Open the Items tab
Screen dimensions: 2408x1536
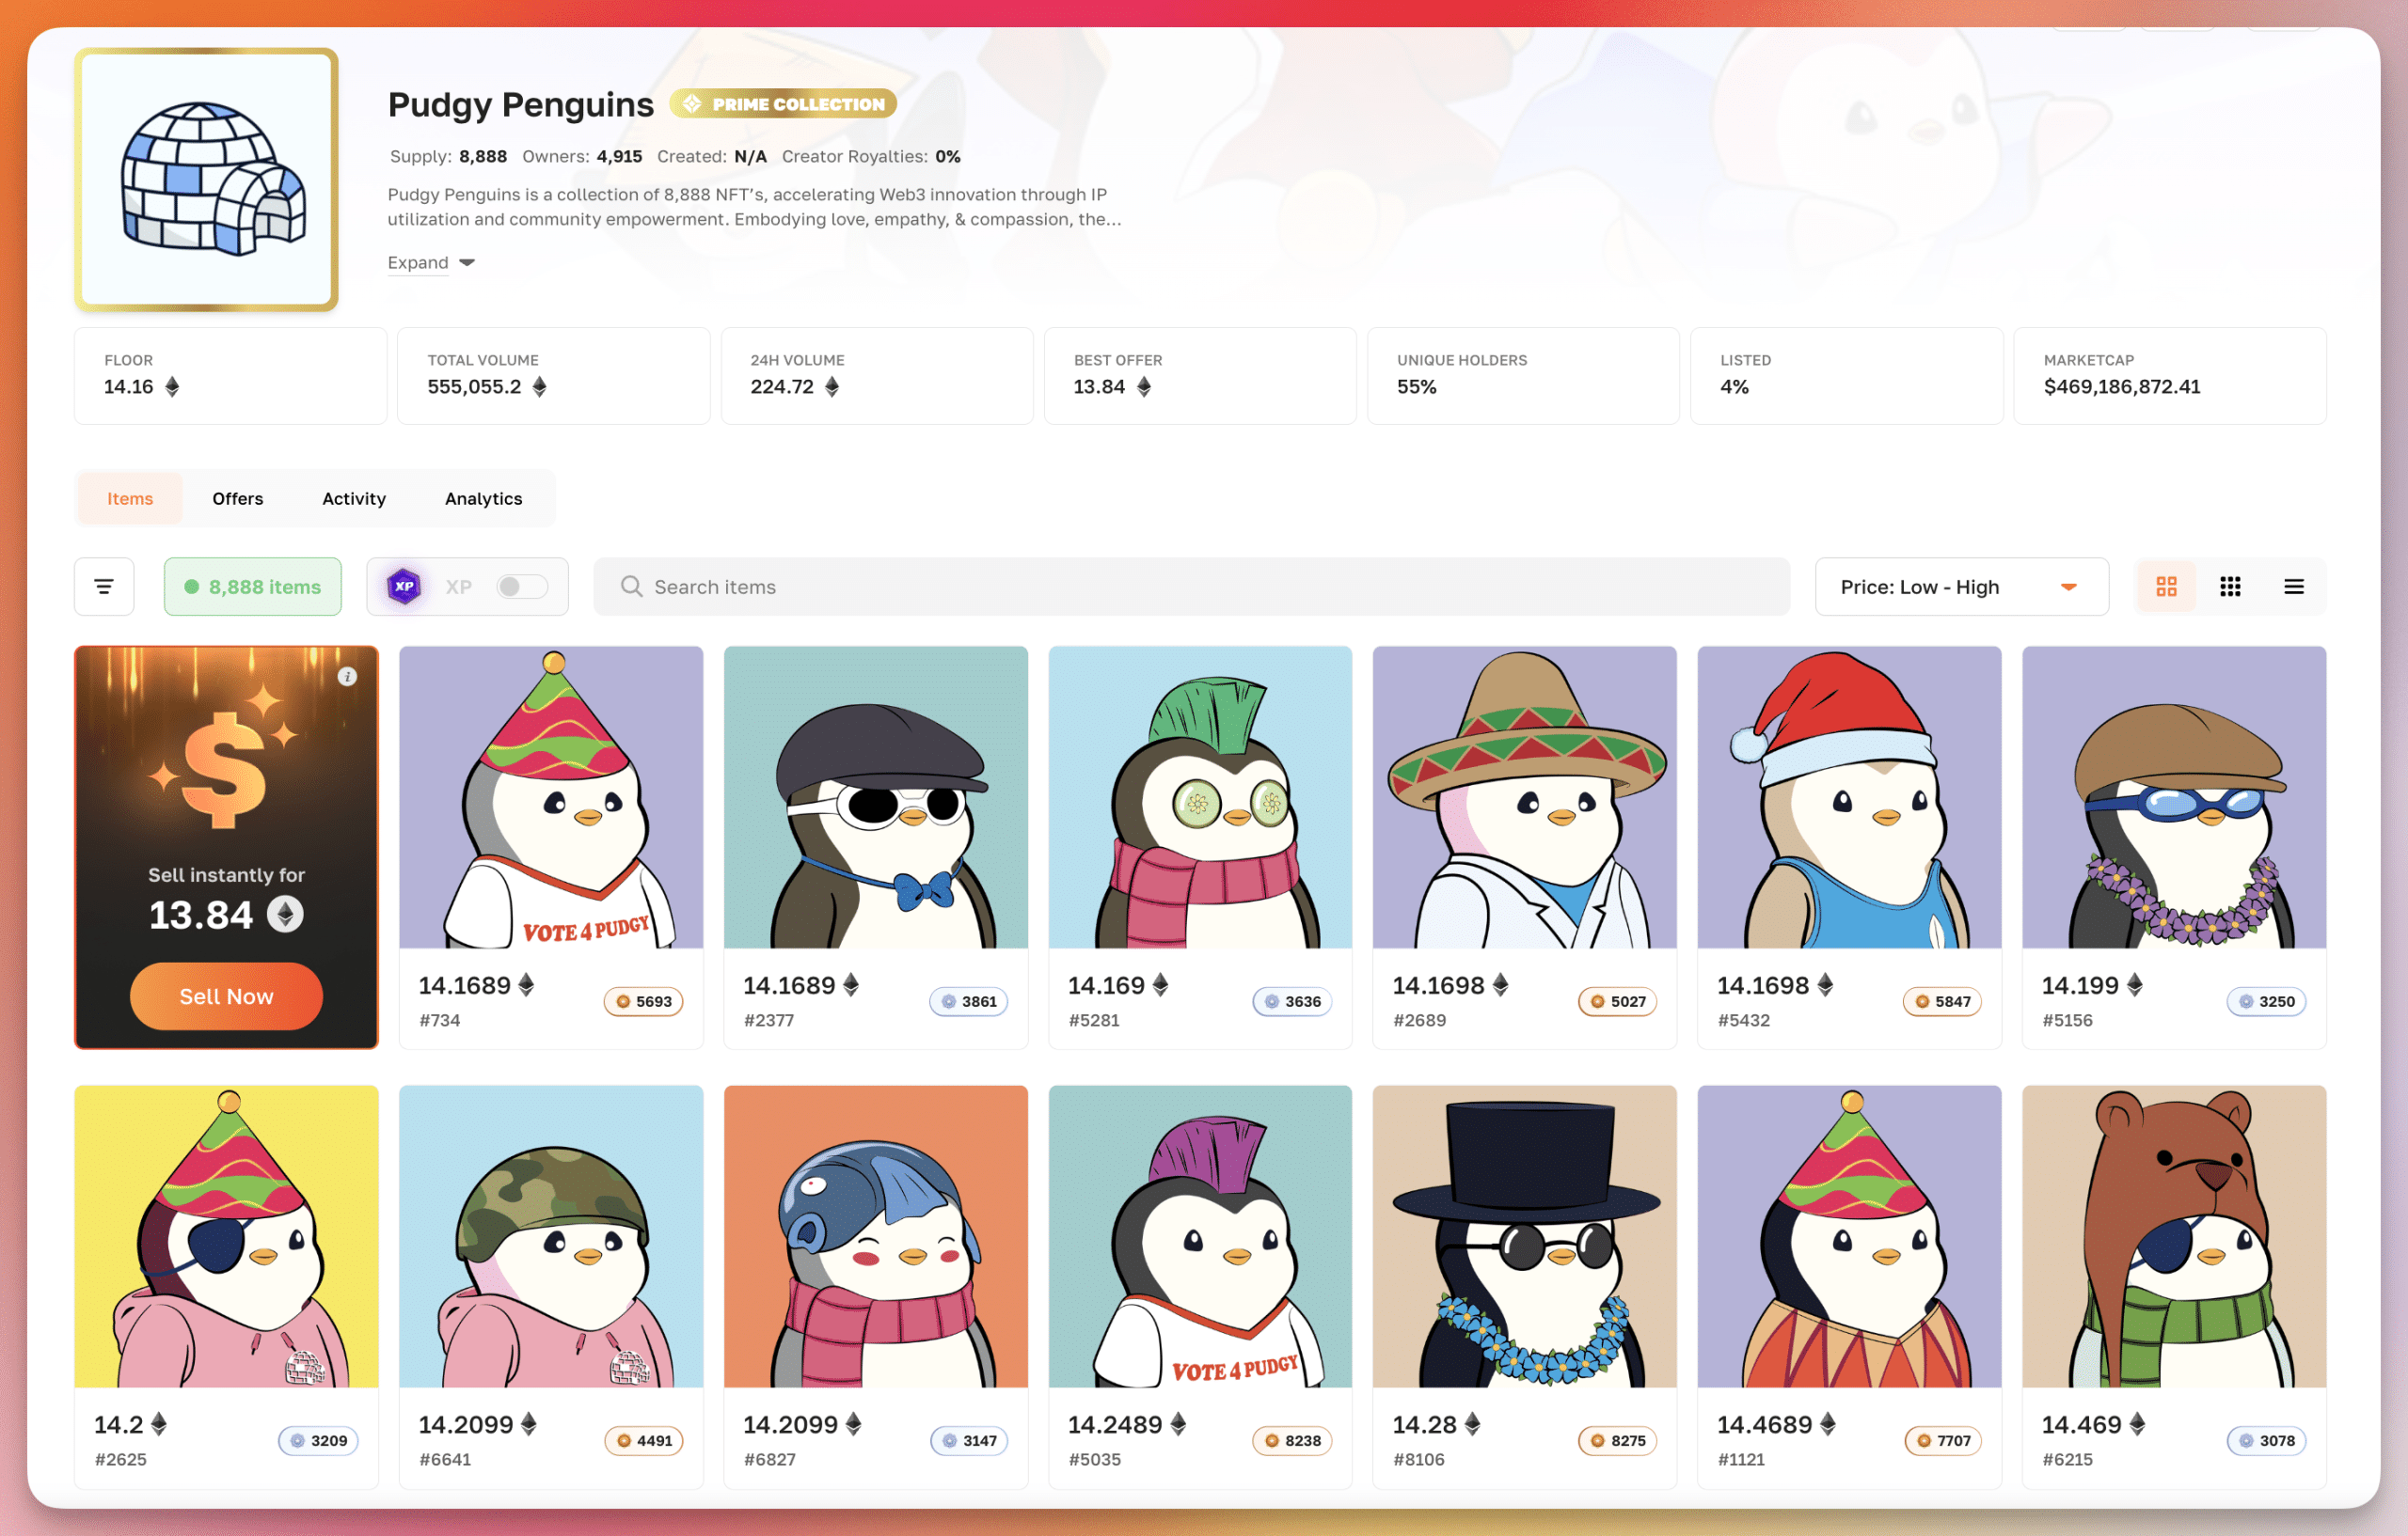click(130, 498)
